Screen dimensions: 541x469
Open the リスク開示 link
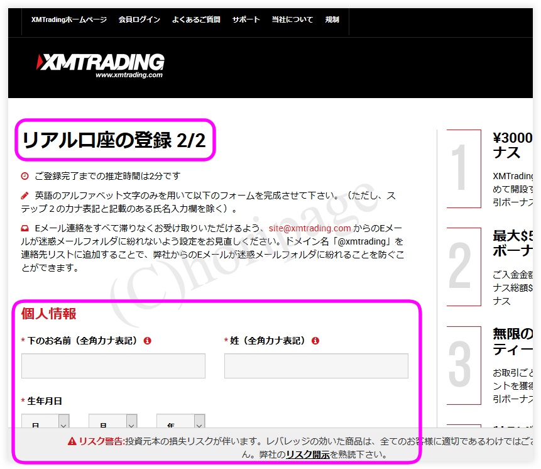coord(308,455)
